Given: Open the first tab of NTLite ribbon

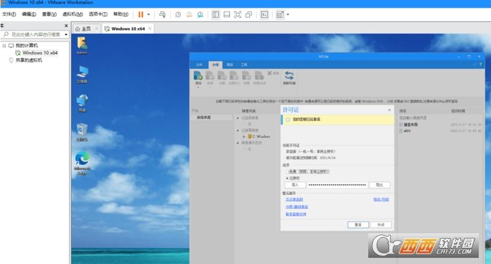Looking at the screenshot, I should [x=199, y=64].
